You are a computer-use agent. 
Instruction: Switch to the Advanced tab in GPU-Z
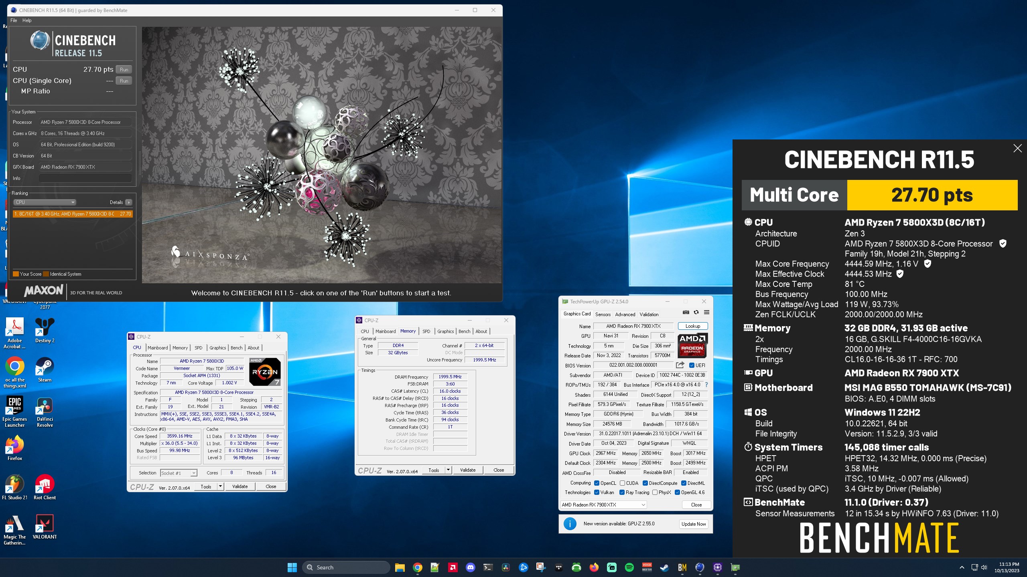625,314
